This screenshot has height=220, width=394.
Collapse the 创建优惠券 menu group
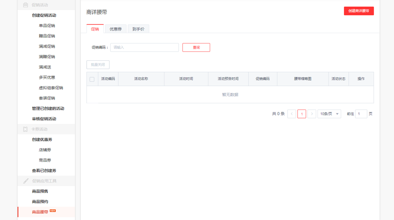pyautogui.click(x=42, y=140)
